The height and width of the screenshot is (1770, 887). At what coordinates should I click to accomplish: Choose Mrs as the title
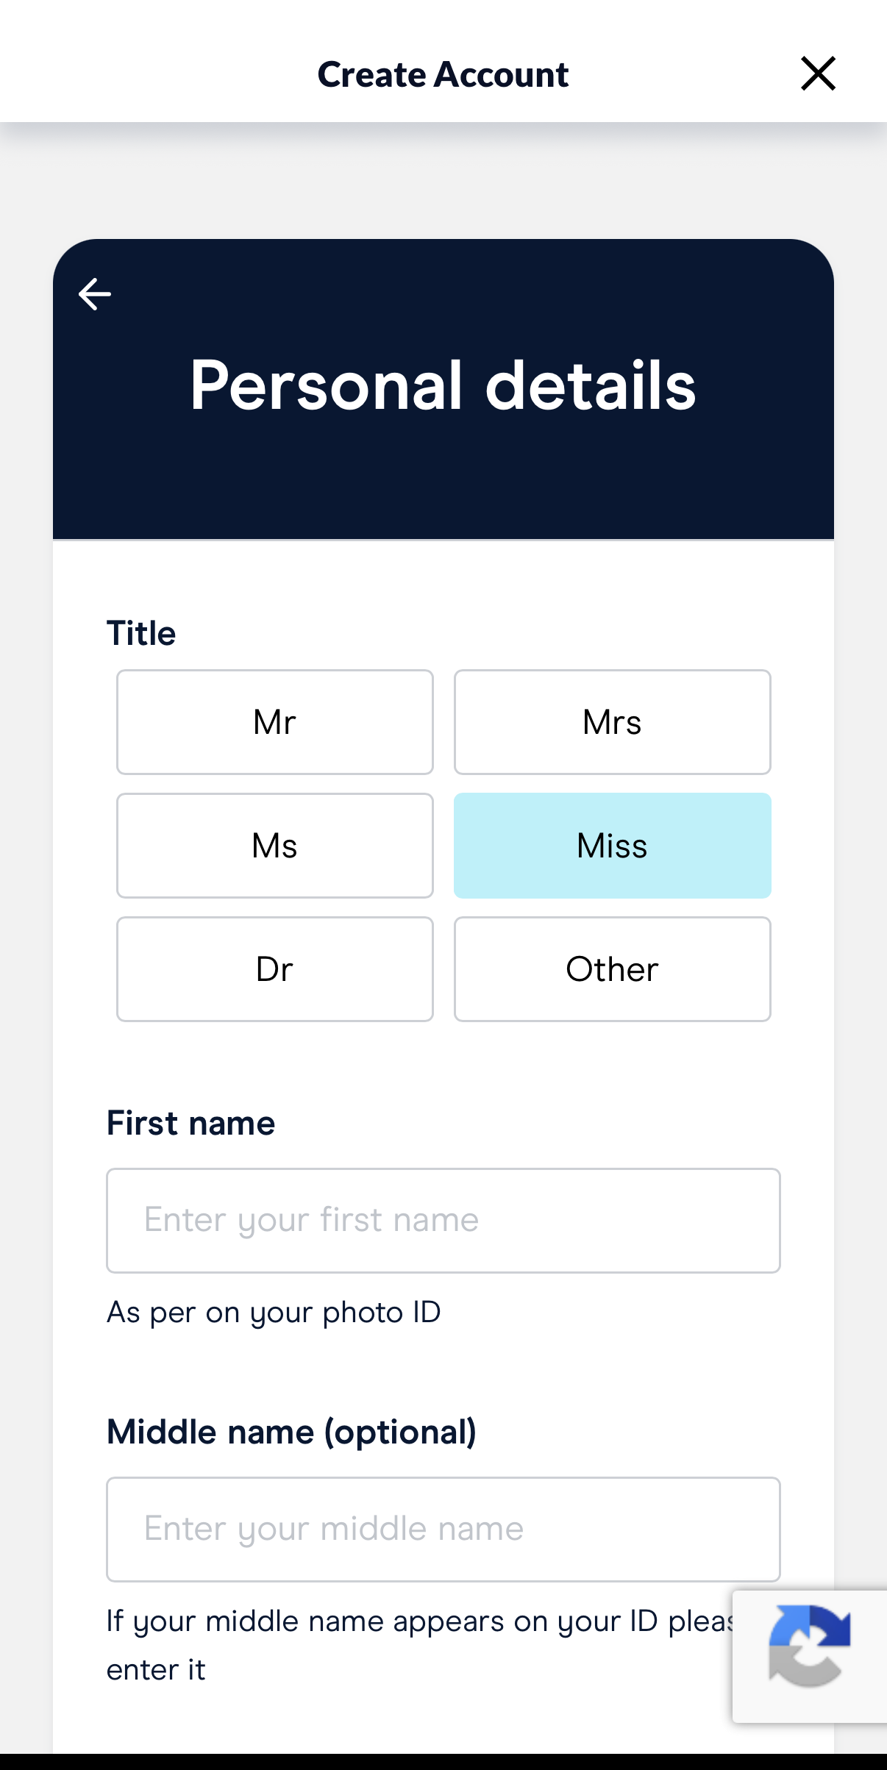[612, 722]
